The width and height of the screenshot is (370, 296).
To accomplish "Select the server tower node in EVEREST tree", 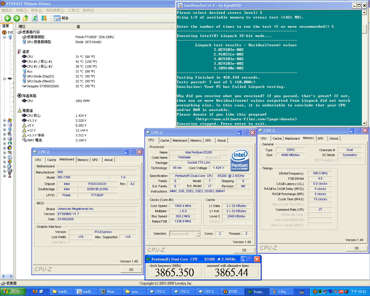I will click(x=10, y=125).
